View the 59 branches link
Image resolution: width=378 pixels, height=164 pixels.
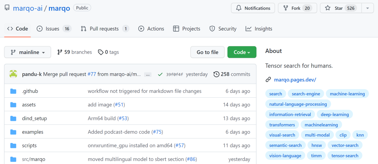75,52
